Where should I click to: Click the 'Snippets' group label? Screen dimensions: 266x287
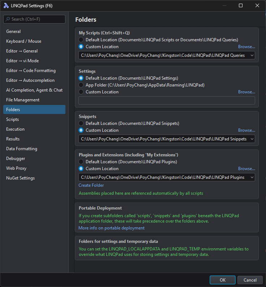[87, 117]
